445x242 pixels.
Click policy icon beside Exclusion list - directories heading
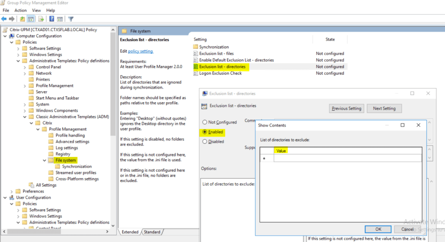[x=204, y=106]
